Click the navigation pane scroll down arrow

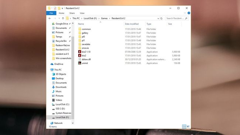coord(73,123)
